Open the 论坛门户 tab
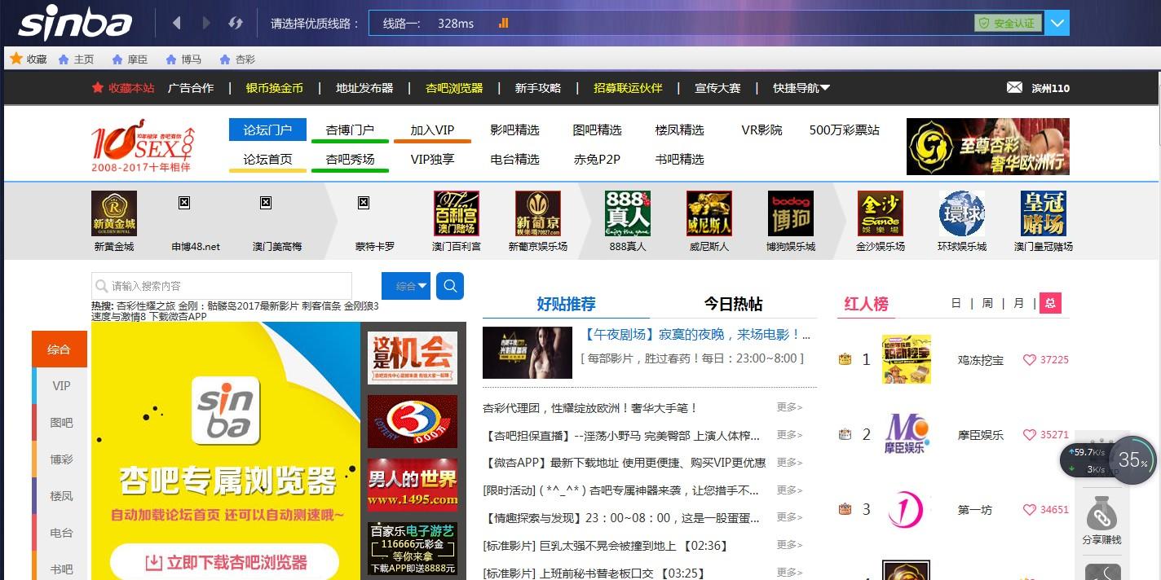1161x580 pixels. click(267, 130)
